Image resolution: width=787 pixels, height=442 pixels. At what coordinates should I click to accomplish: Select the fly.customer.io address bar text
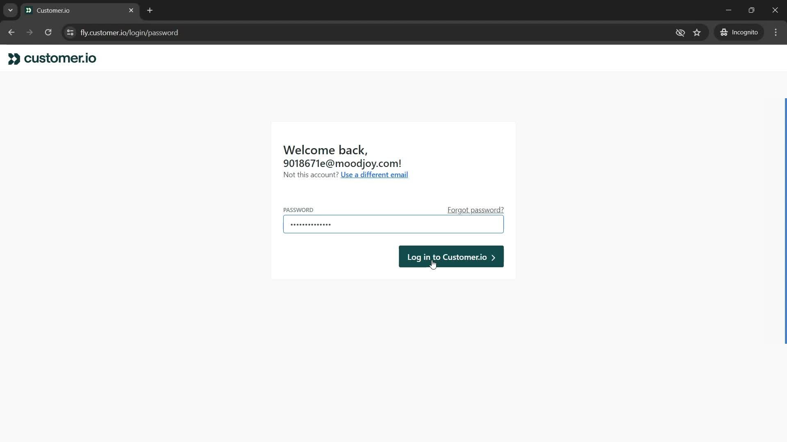[129, 32]
